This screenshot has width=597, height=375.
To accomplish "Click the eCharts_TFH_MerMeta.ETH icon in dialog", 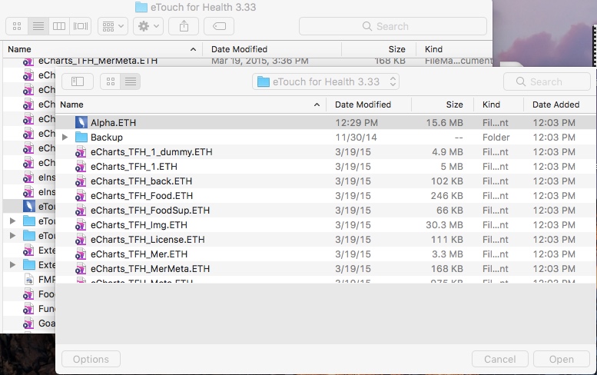I will coord(81,269).
